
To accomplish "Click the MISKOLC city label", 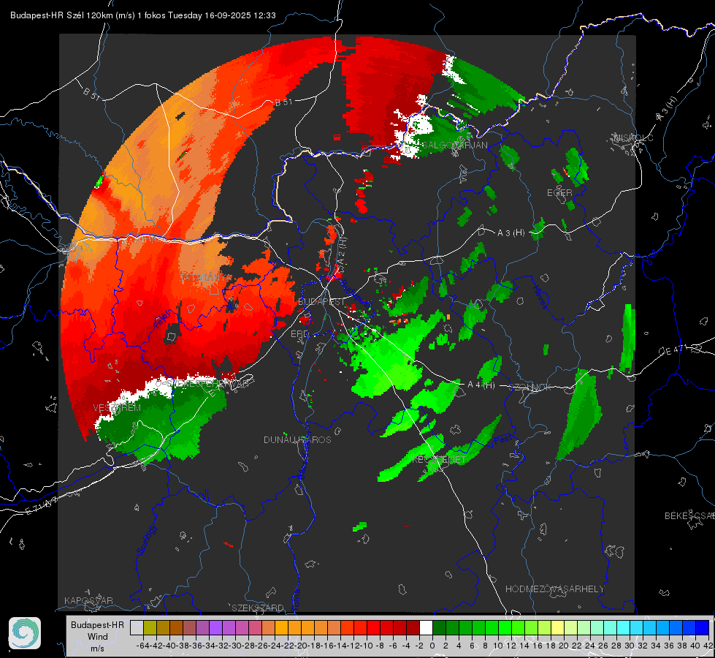I will [x=633, y=137].
